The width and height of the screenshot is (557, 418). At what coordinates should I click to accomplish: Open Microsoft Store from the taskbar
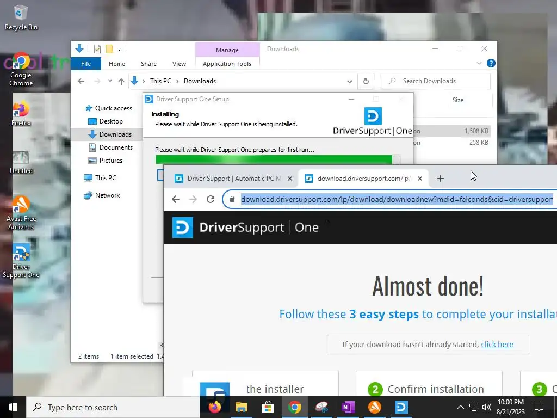point(268,407)
